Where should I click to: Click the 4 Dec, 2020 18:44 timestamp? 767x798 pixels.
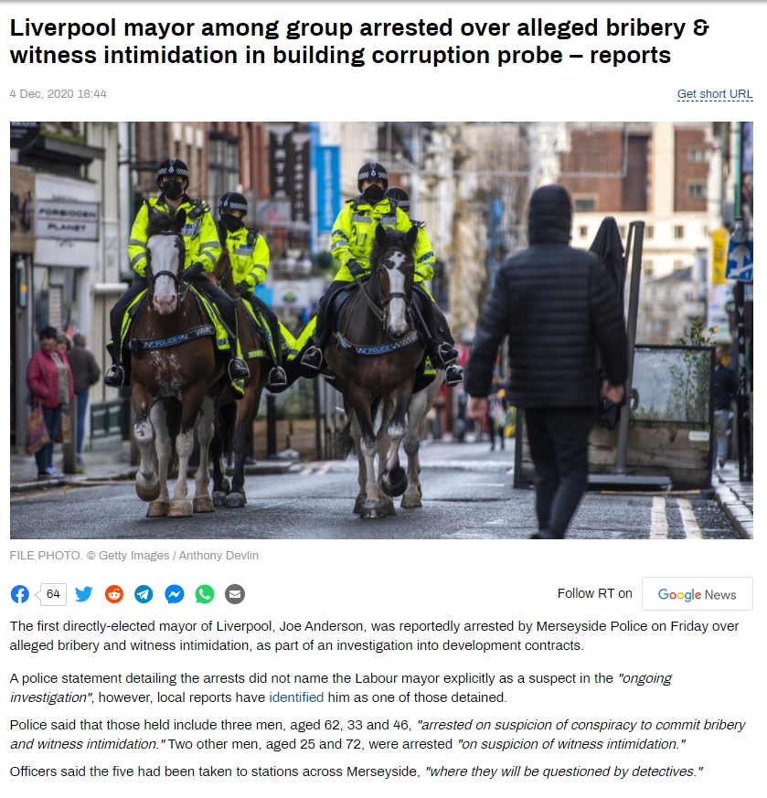tap(58, 94)
